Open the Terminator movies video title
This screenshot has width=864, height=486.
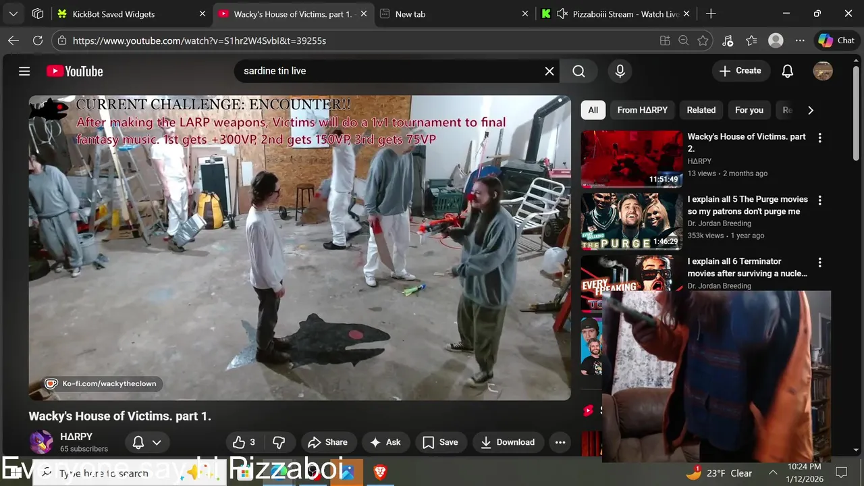(747, 267)
